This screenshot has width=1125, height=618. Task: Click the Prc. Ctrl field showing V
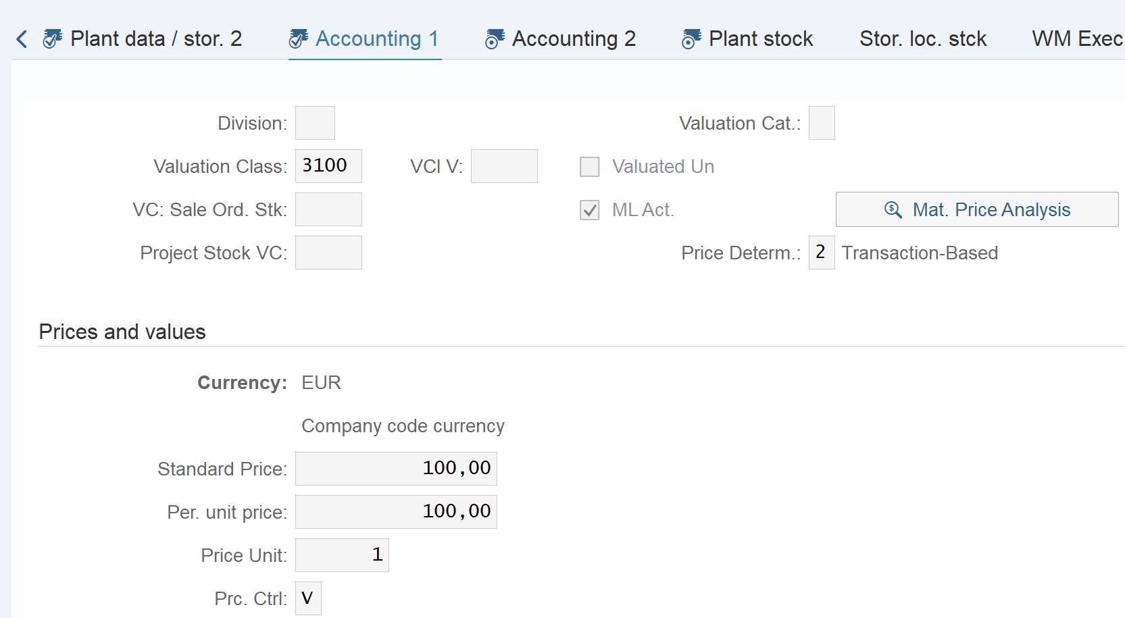point(308,598)
